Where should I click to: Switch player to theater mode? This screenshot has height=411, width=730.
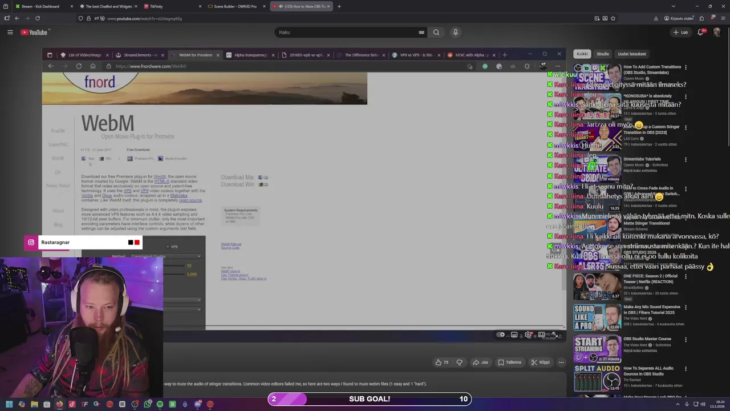[x=541, y=335]
